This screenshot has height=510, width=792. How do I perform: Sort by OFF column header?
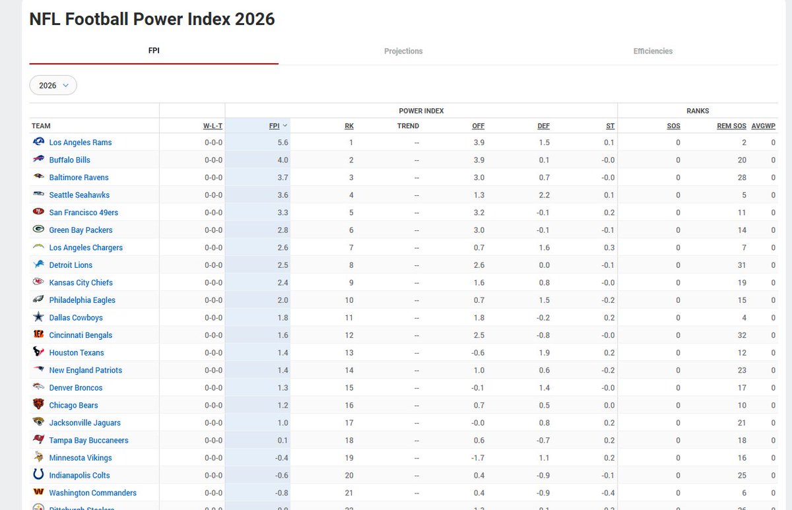(x=478, y=125)
